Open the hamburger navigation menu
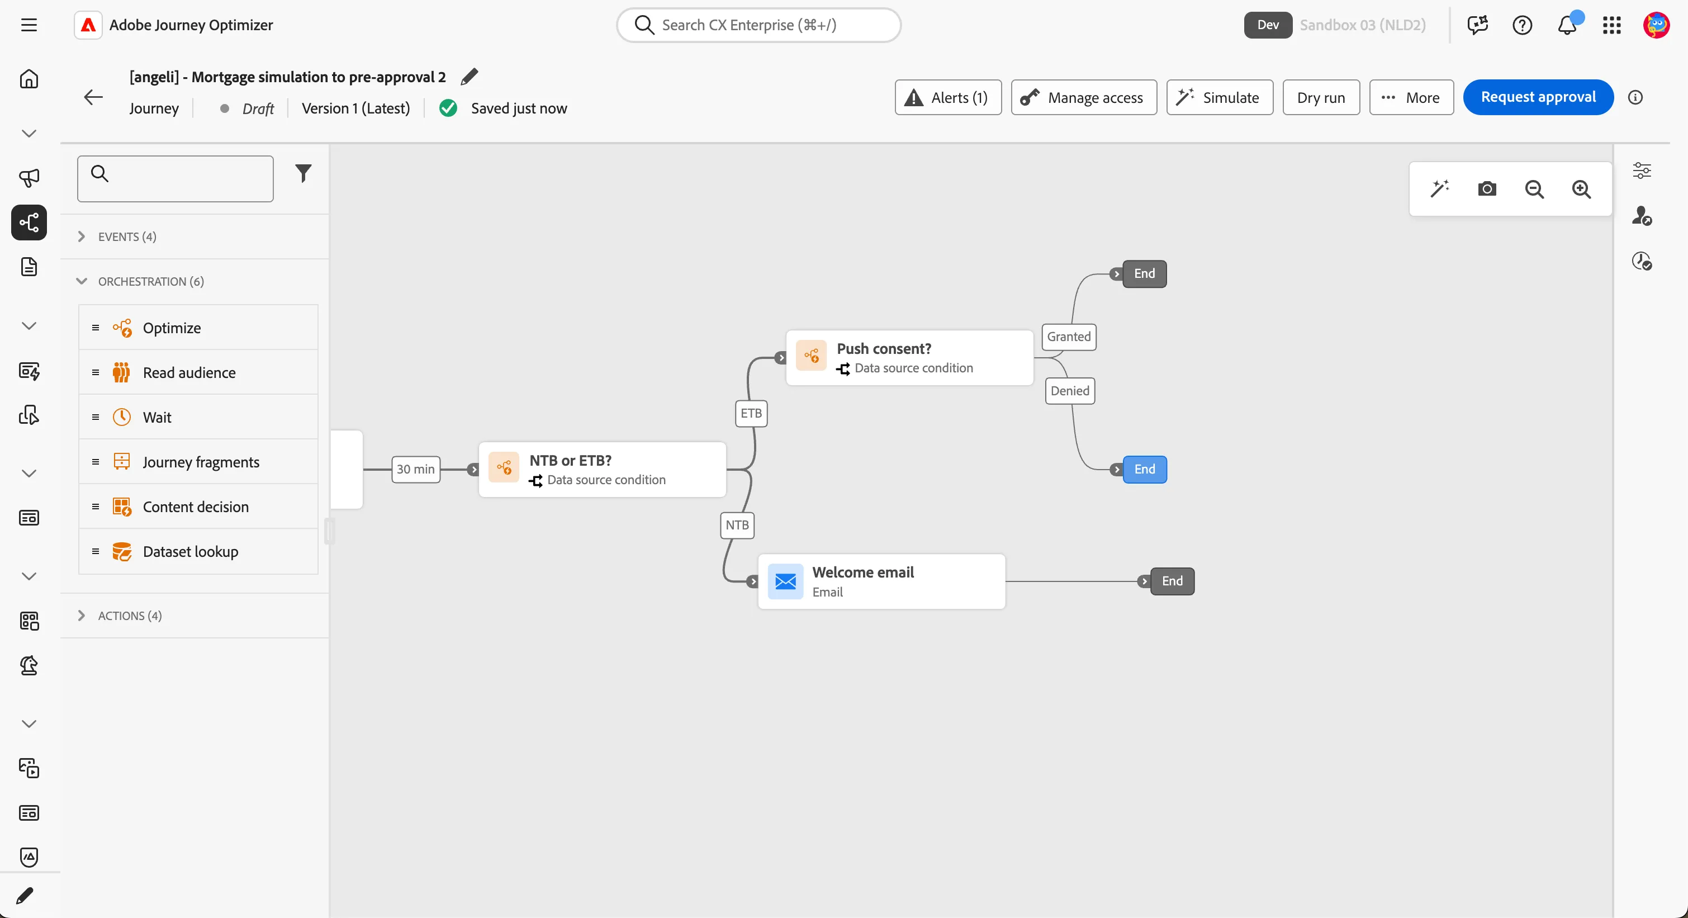The height and width of the screenshot is (918, 1688). (x=29, y=25)
